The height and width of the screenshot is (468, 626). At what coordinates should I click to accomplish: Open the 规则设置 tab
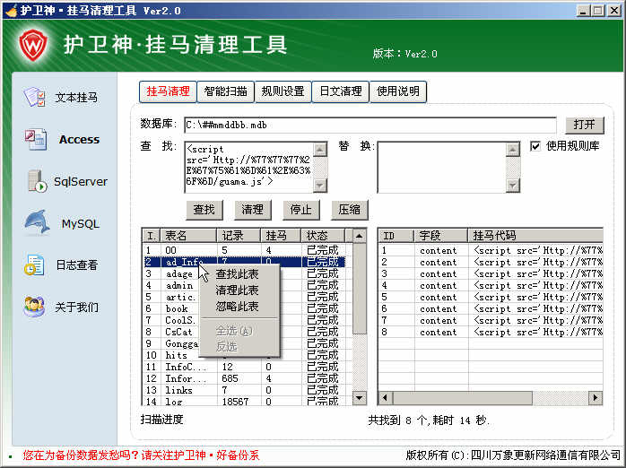(283, 91)
